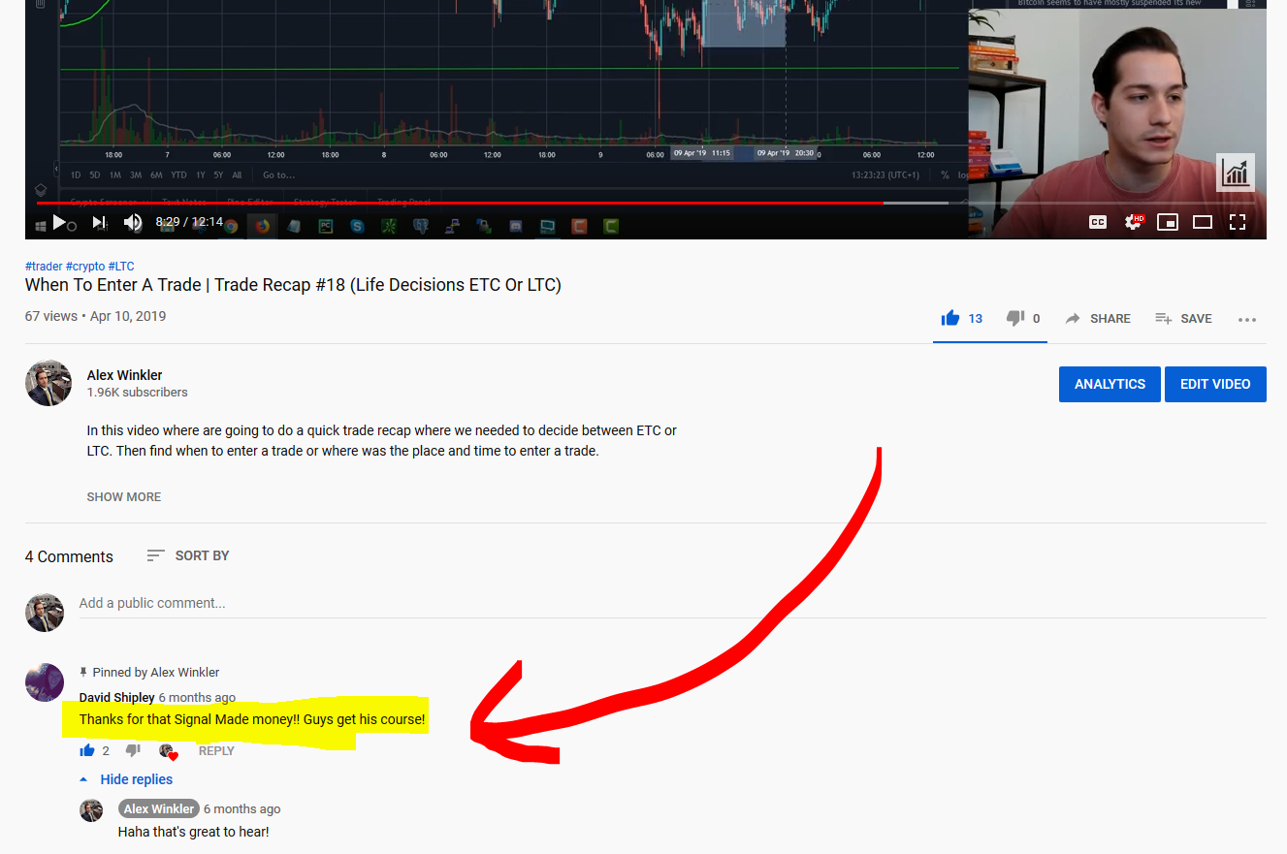This screenshot has height=854, width=1287.
Task: Like the video with thumbs up
Action: pyautogui.click(x=951, y=317)
